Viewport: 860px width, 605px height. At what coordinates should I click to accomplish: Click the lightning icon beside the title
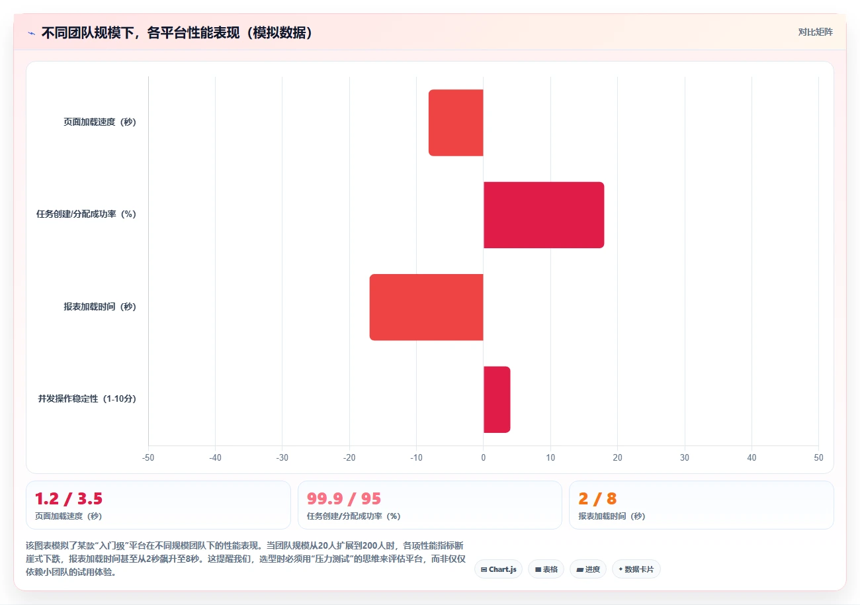click(31, 33)
